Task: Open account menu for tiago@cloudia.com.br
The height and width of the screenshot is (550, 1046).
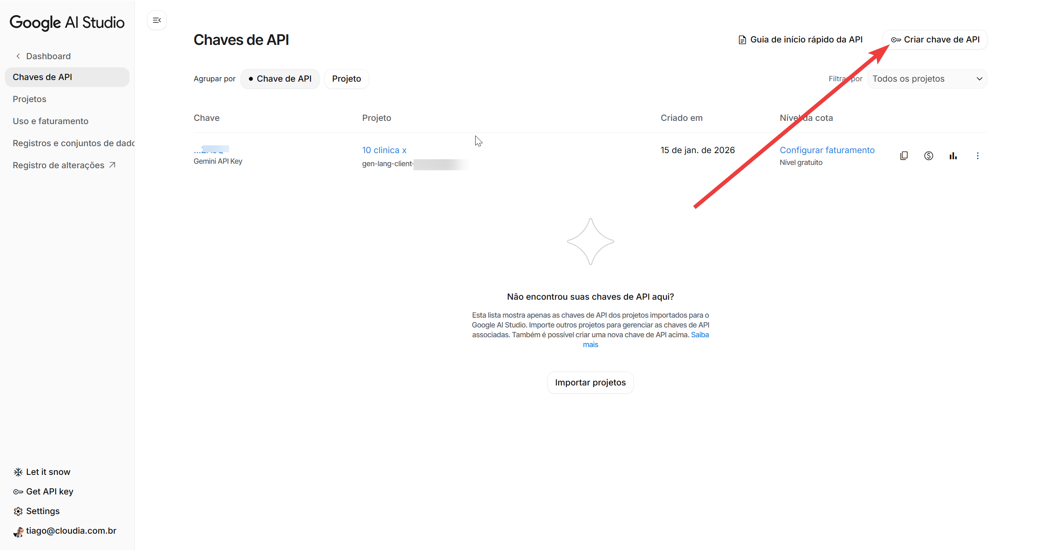Action: click(x=65, y=531)
